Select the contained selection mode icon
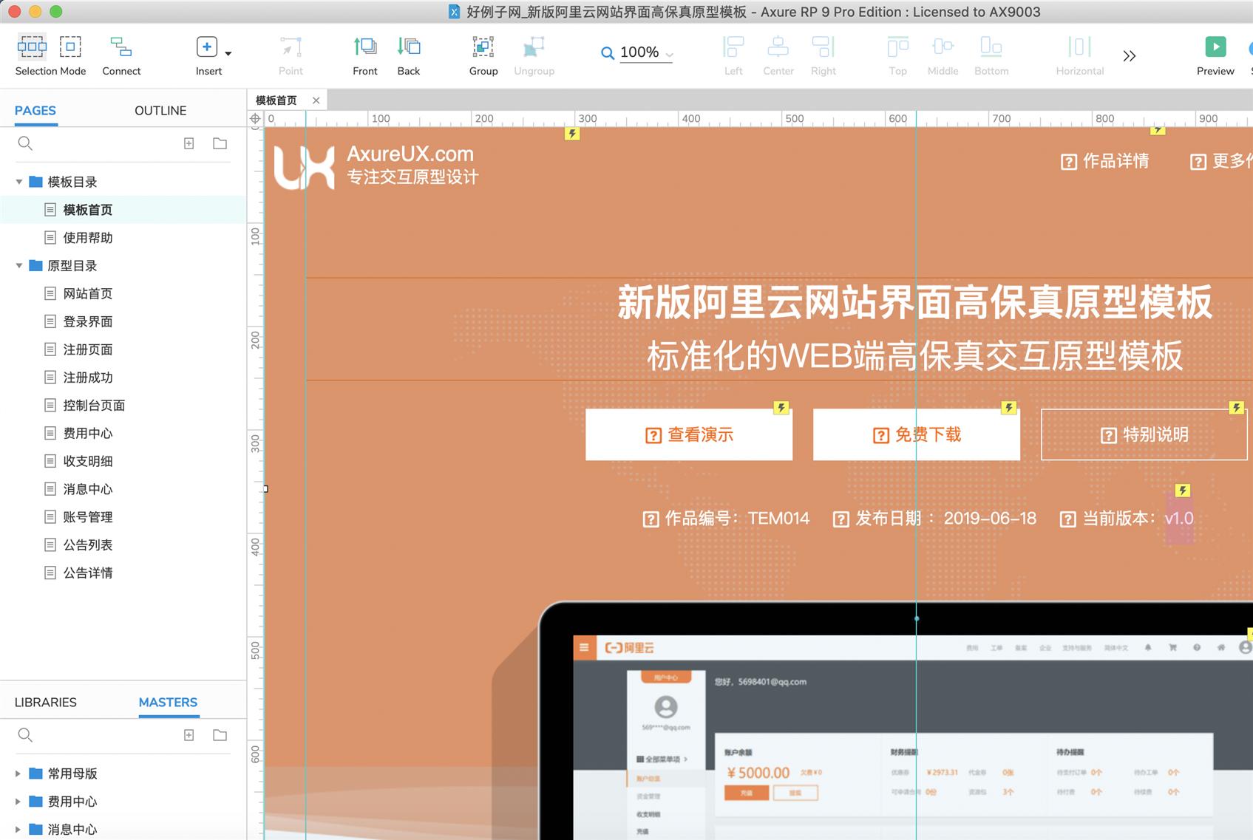Screen dimensions: 1253x840 coord(70,47)
